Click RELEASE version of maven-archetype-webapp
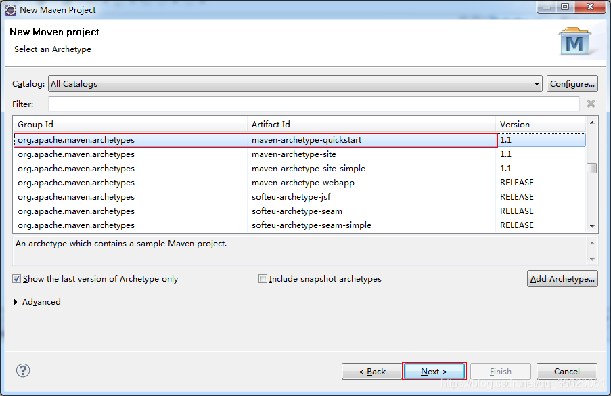 tap(517, 183)
